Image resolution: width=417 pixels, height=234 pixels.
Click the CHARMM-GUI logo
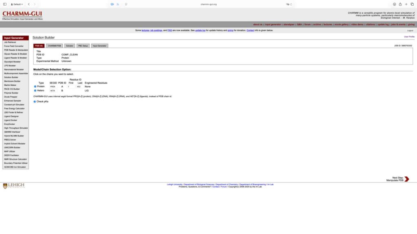(x=22, y=15)
